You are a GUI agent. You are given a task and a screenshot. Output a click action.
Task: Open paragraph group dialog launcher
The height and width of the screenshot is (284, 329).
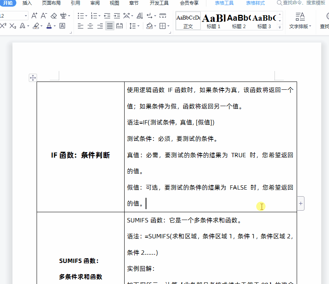click(170, 33)
